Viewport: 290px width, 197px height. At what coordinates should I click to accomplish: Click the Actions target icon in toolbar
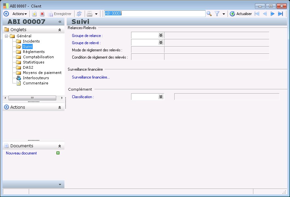coord(6,14)
